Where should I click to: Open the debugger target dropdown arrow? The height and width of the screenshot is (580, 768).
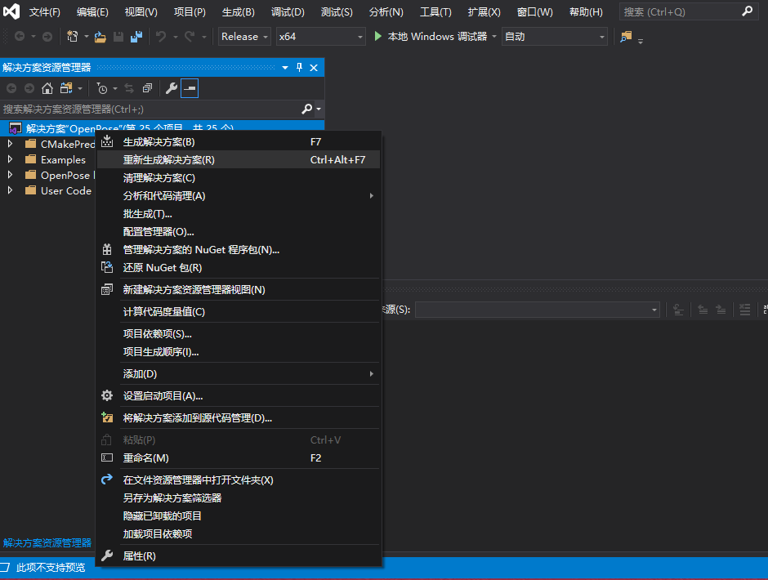tap(493, 37)
